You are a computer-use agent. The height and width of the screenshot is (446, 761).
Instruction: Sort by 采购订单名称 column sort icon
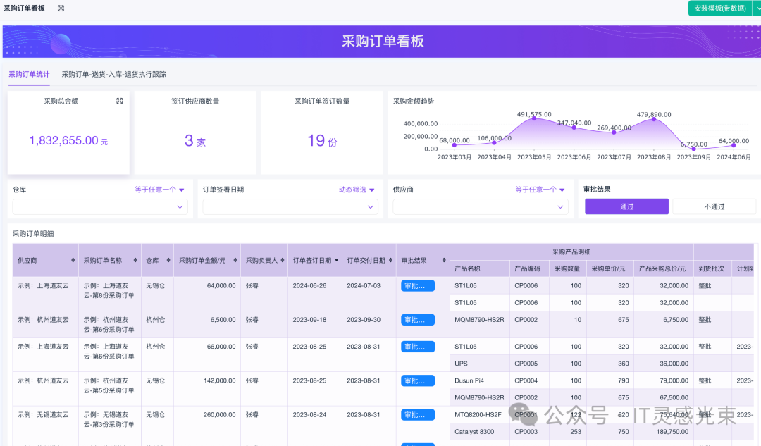pyautogui.click(x=135, y=260)
